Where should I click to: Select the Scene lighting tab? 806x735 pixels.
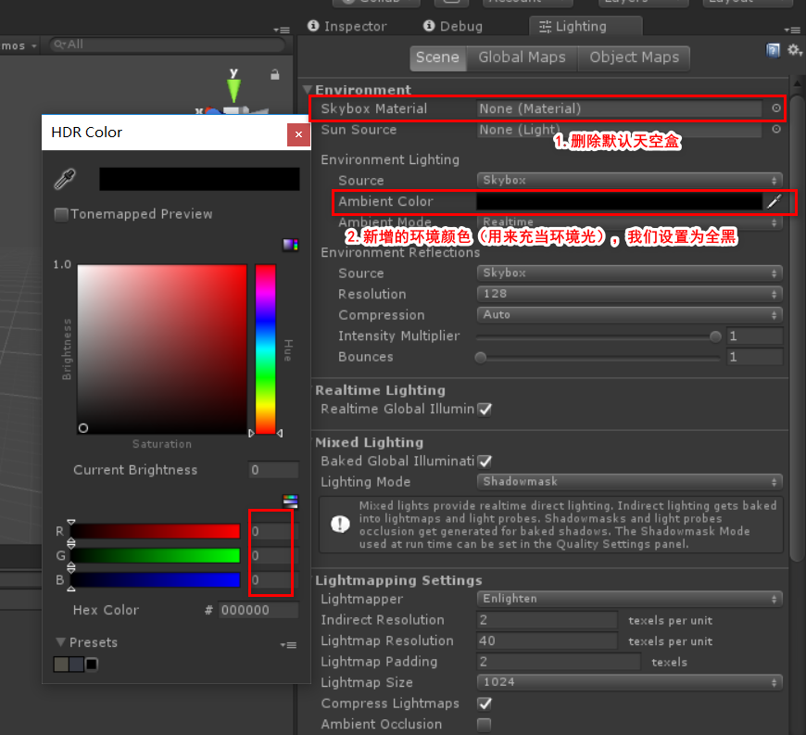437,57
